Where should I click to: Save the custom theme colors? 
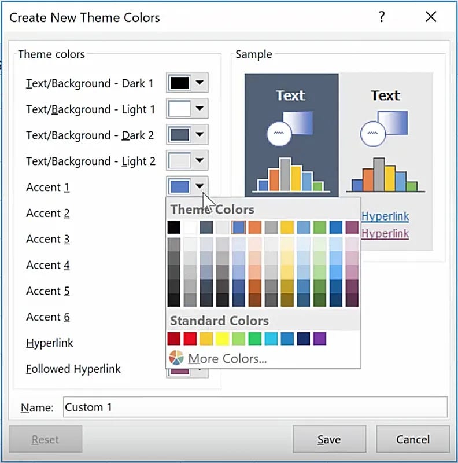(x=329, y=439)
